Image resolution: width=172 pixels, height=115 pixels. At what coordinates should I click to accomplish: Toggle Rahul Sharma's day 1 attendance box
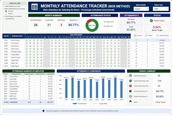click(x=27, y=40)
